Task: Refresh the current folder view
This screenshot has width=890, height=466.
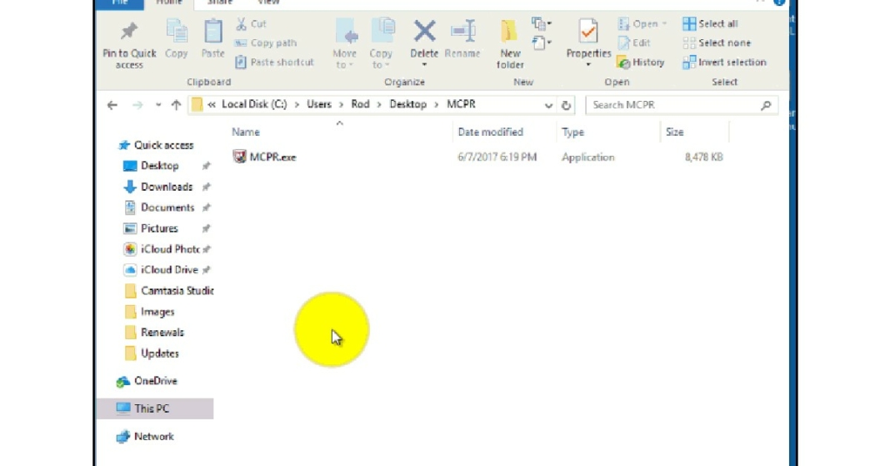Action: coord(567,106)
